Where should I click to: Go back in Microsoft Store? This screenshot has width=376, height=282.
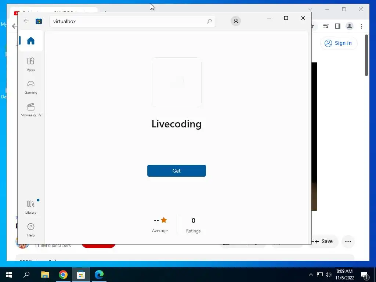pyautogui.click(x=26, y=21)
